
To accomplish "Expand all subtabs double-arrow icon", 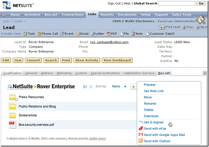I will tap(205, 73).
